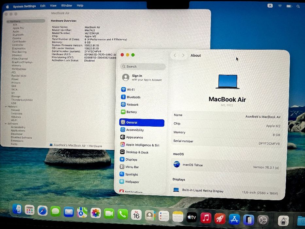The width and height of the screenshot is (305, 229).
Task: Select Network in the System Settings sidebar
Action: click(x=129, y=105)
